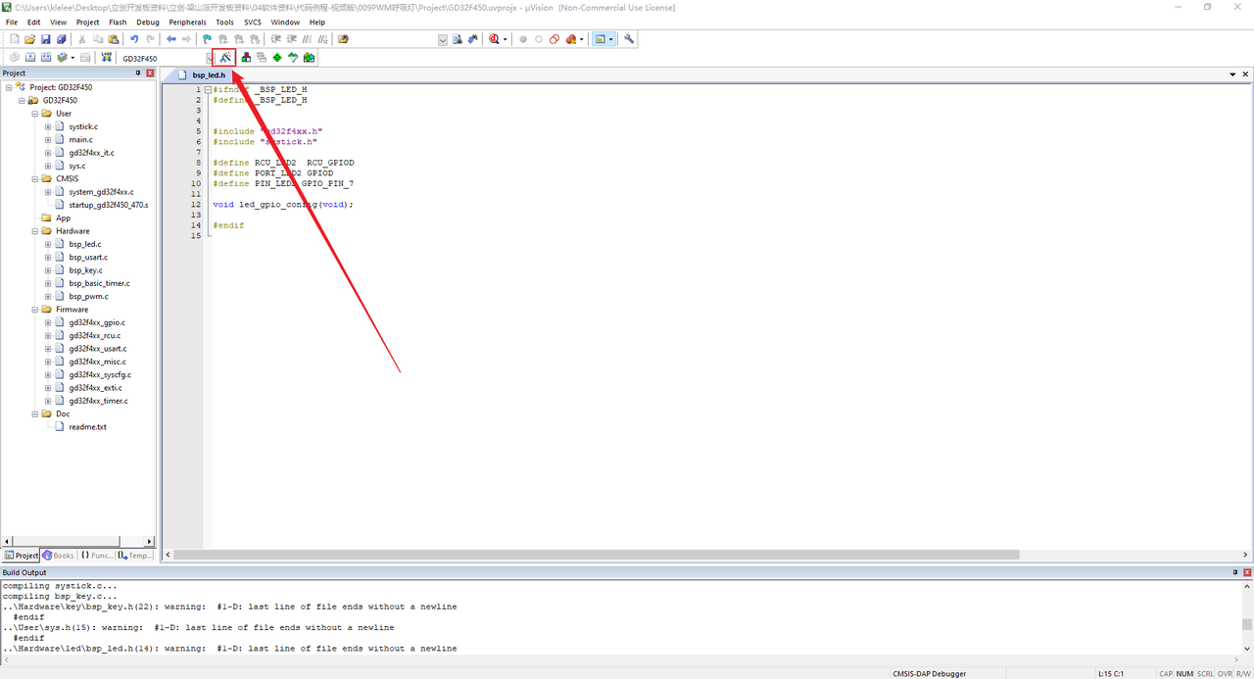The height and width of the screenshot is (679, 1254).
Task: Collapse the Hardware folder in project tree
Action: [x=35, y=231]
